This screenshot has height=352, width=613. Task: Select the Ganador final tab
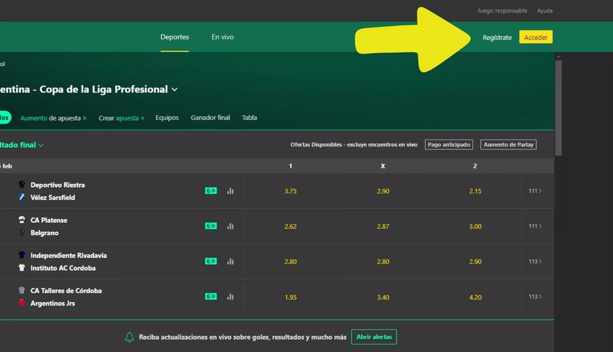210,118
